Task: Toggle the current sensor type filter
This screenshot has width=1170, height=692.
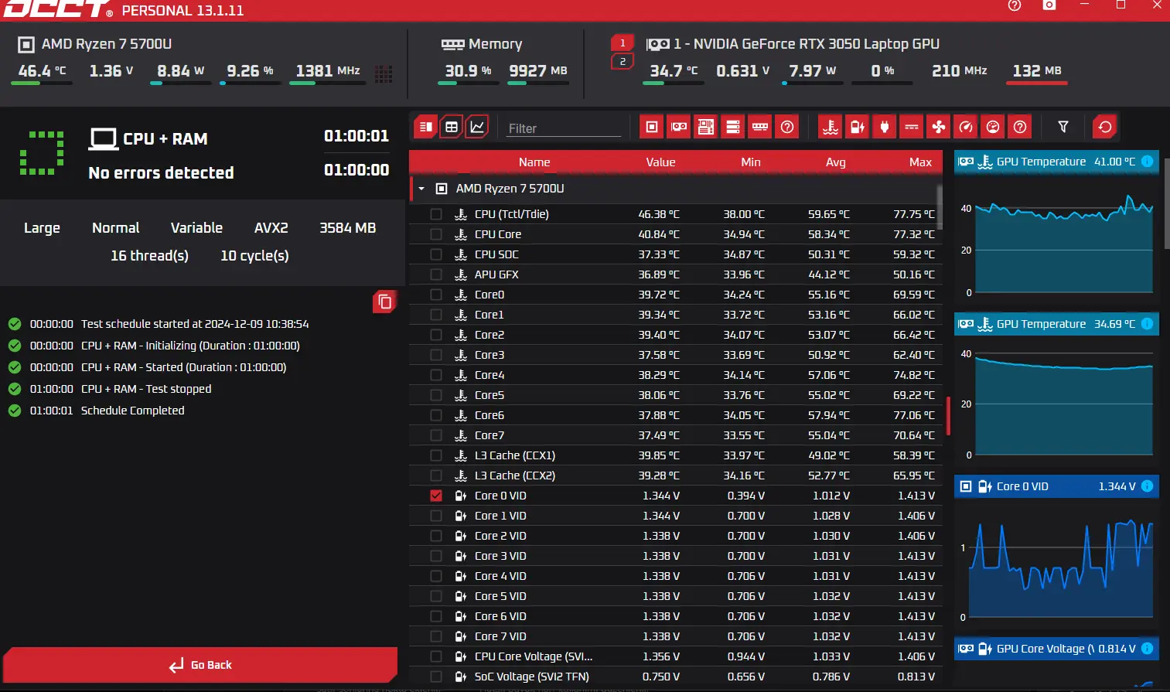Action: [912, 127]
